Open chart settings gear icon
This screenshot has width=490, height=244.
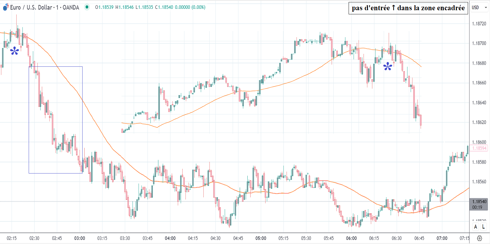479,238
